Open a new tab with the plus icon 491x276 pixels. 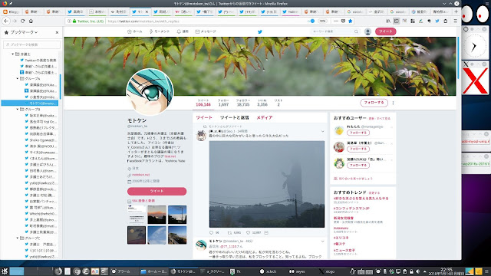(456, 11)
